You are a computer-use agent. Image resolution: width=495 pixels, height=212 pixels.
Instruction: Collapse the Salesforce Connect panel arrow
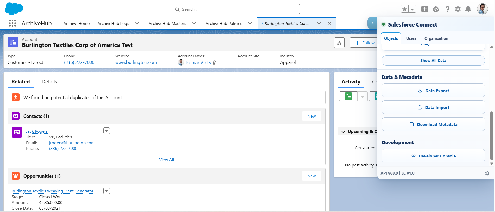[x=372, y=23]
